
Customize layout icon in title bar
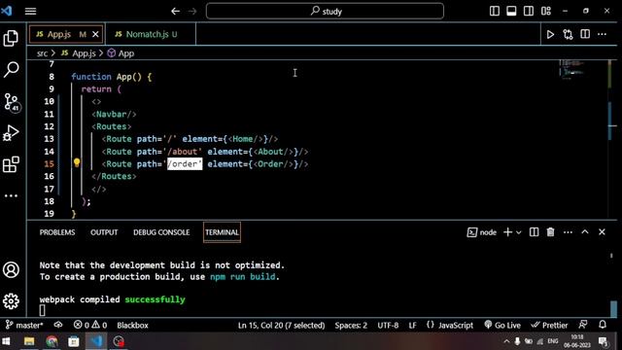(546, 11)
